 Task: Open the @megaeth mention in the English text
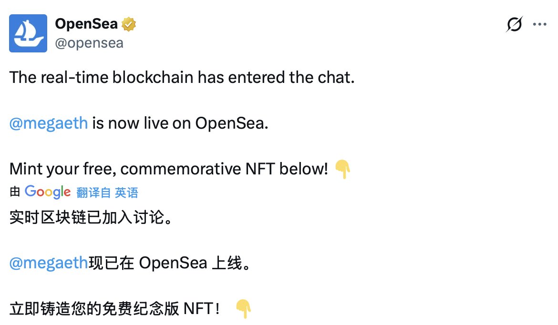[48, 123]
